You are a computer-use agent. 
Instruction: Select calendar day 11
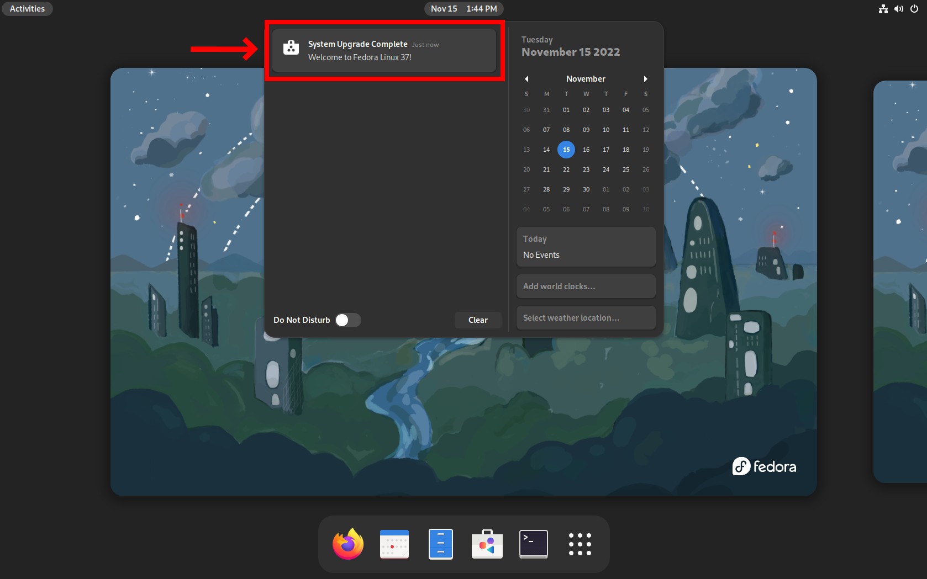point(626,130)
